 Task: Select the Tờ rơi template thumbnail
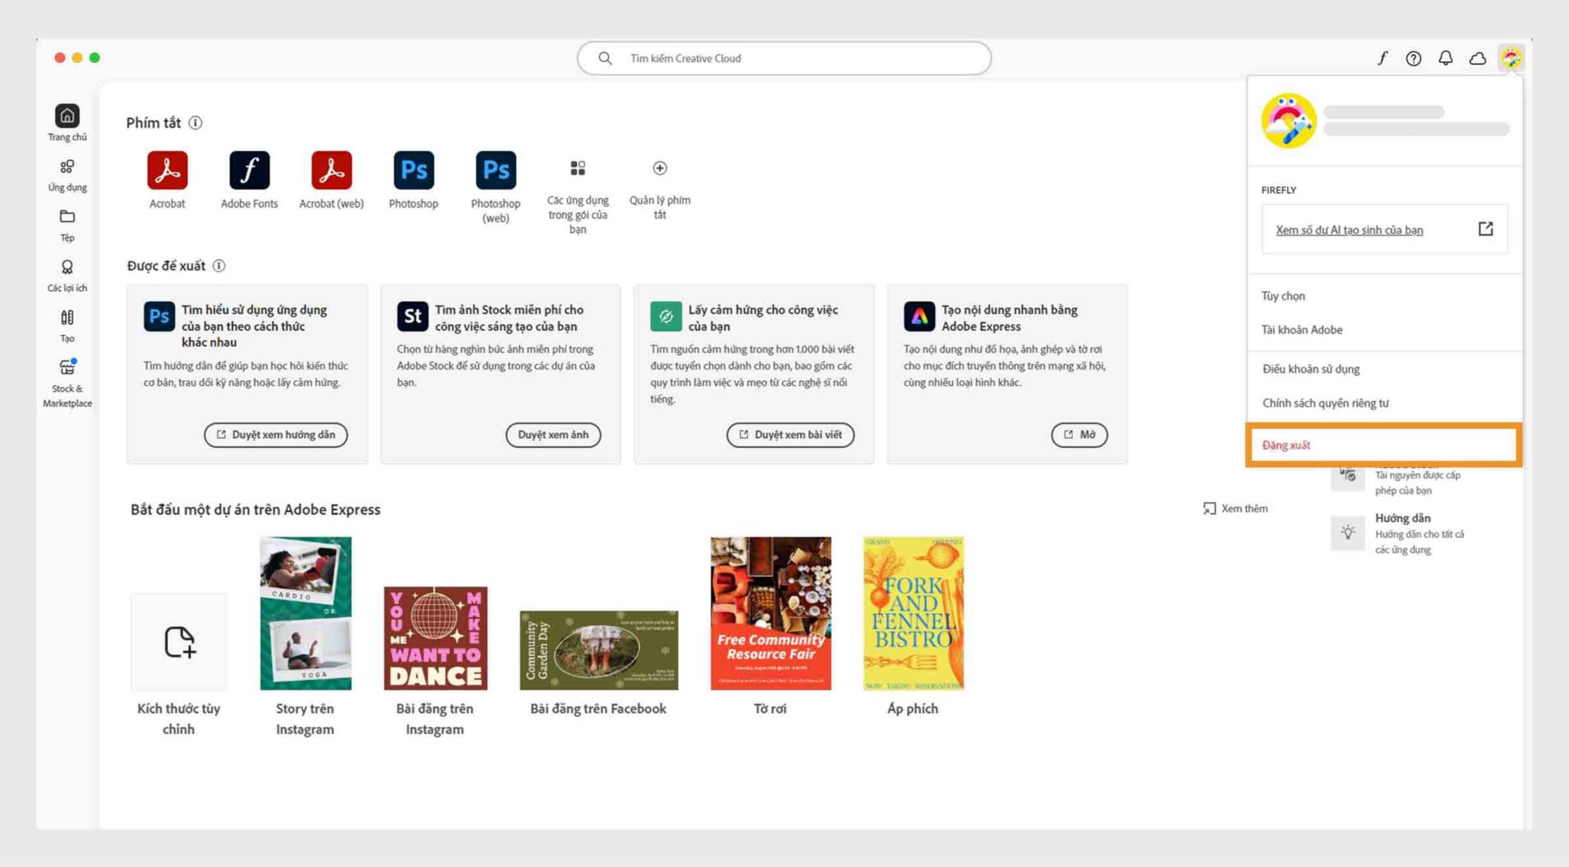coord(769,611)
